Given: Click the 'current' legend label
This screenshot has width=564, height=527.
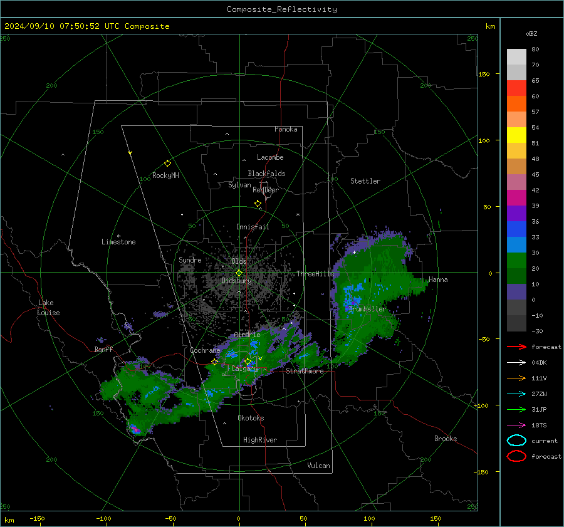Looking at the screenshot, I should (x=545, y=441).
